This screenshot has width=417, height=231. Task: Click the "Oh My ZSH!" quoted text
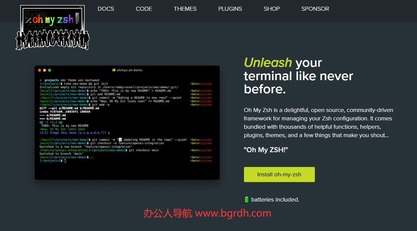click(266, 150)
